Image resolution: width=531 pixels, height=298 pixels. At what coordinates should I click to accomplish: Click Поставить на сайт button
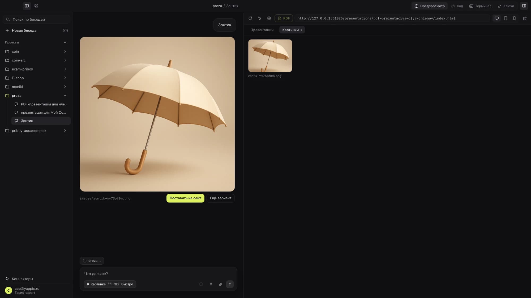(185, 198)
